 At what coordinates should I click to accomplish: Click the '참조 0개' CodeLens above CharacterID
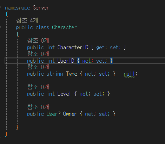pyautogui.click(x=38, y=40)
